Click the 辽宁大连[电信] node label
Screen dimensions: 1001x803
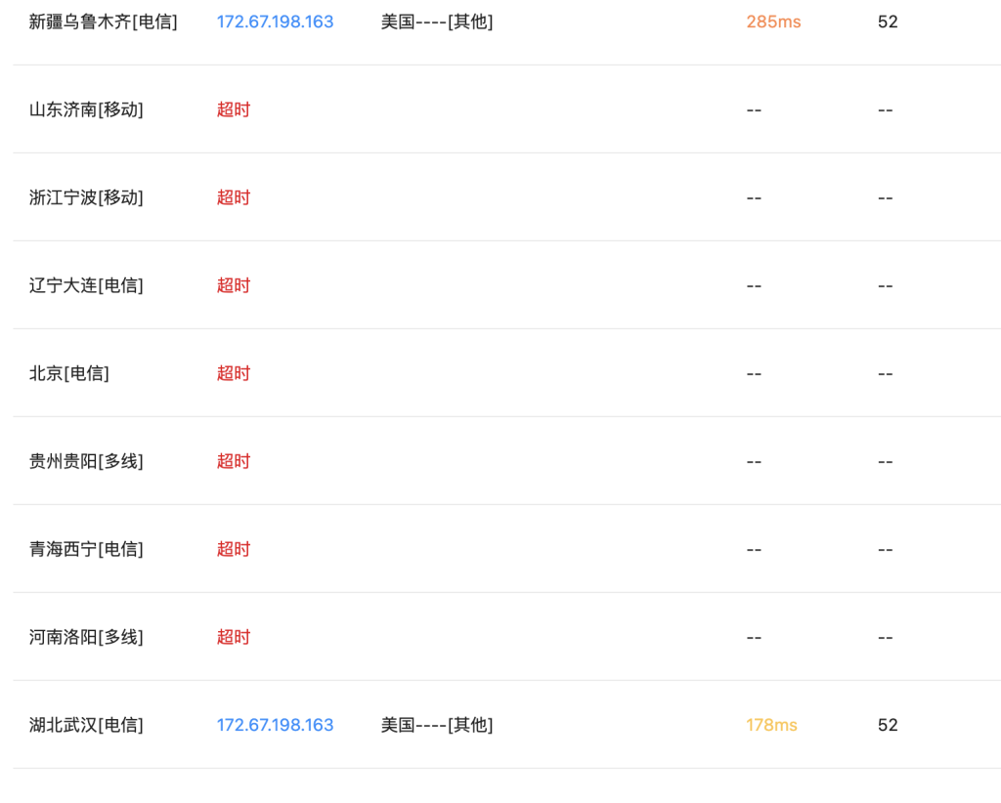pos(86,285)
